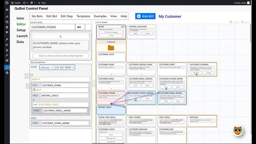Open the QuBot site home link
256x144 pixels.
coord(16,3)
